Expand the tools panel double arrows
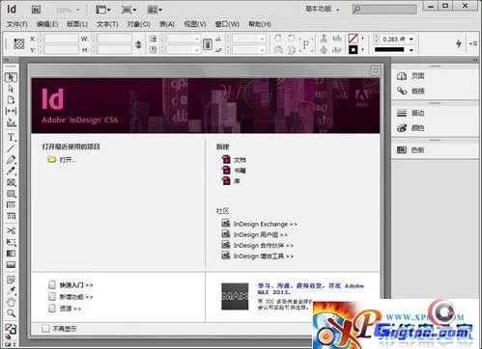This screenshot has width=482, height=349. tap(7, 60)
